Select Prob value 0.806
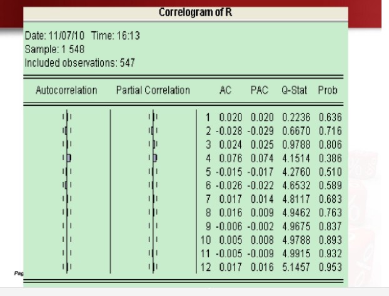 click(330, 145)
